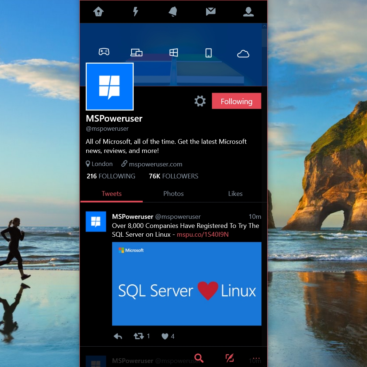Image resolution: width=367 pixels, height=367 pixels.
Task: Open the SQL Server Linux image
Action: point(186,284)
